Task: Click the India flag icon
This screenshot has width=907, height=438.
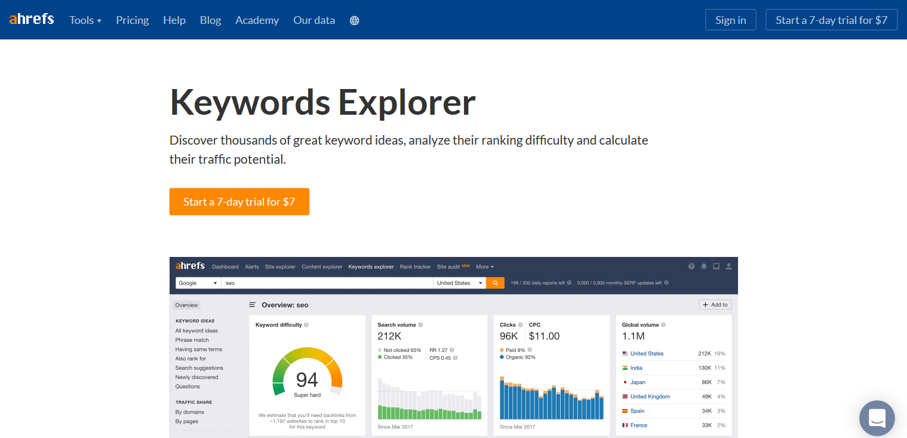Action: [625, 368]
